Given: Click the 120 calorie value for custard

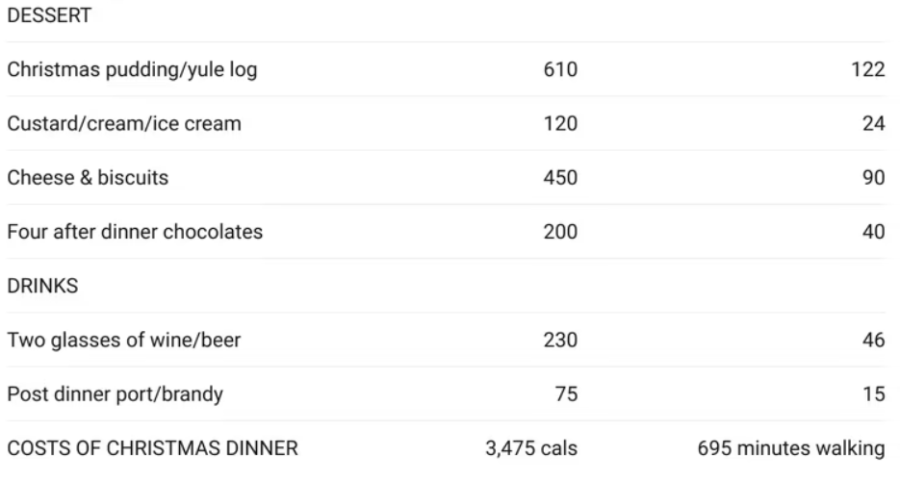Looking at the screenshot, I should pyautogui.click(x=560, y=123).
